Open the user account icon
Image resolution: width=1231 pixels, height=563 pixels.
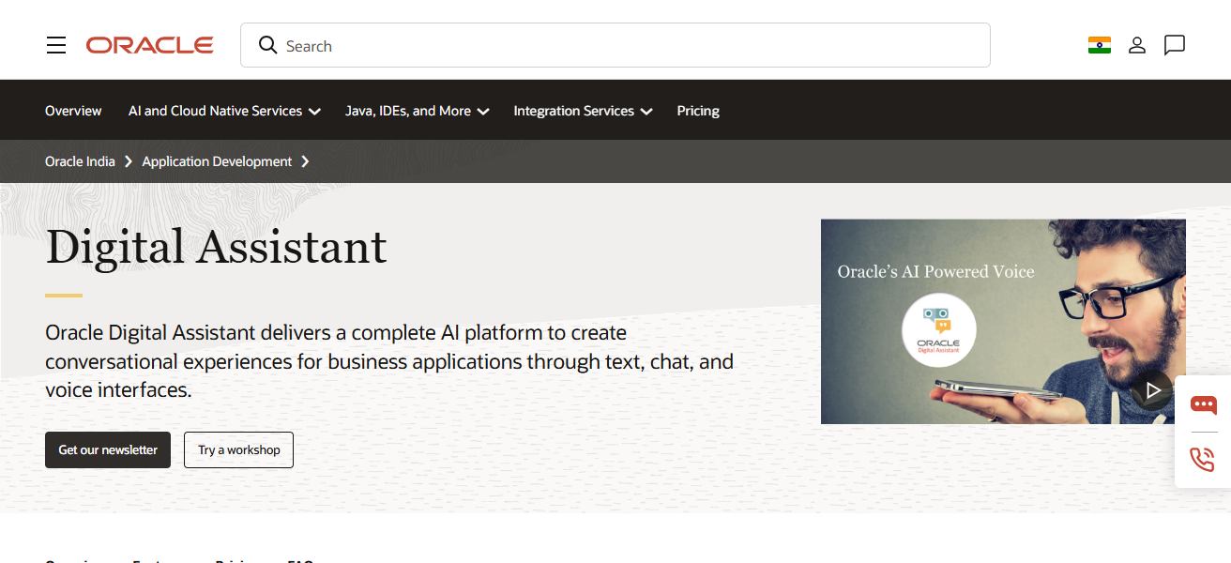1137,45
